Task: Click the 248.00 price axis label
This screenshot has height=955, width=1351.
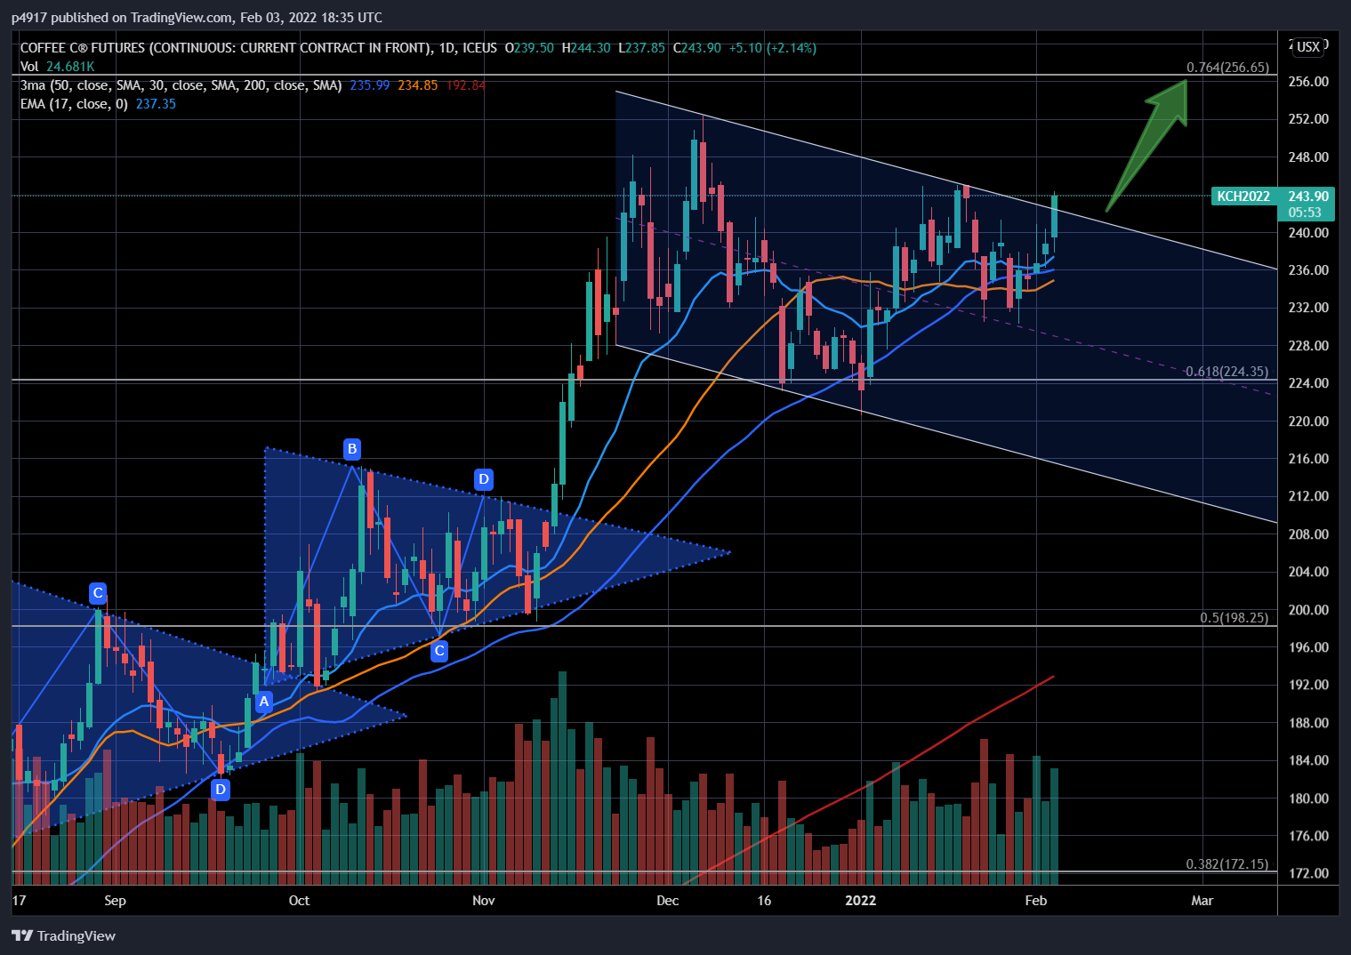Action: click(1308, 157)
